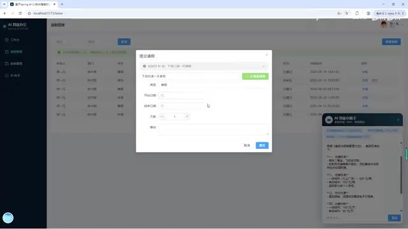Decrease days with the minus button
The height and width of the screenshot is (229, 408).
(x=162, y=116)
